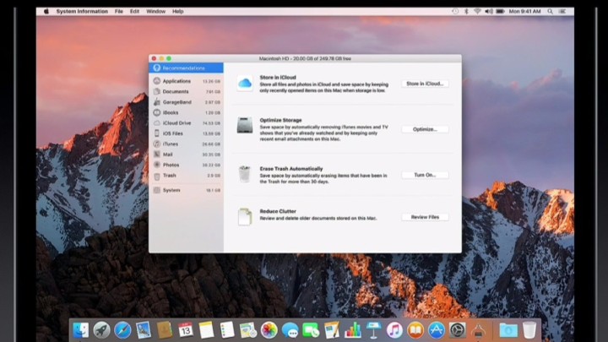Click the Optimize... button
This screenshot has height=342, width=608.
coord(425,129)
